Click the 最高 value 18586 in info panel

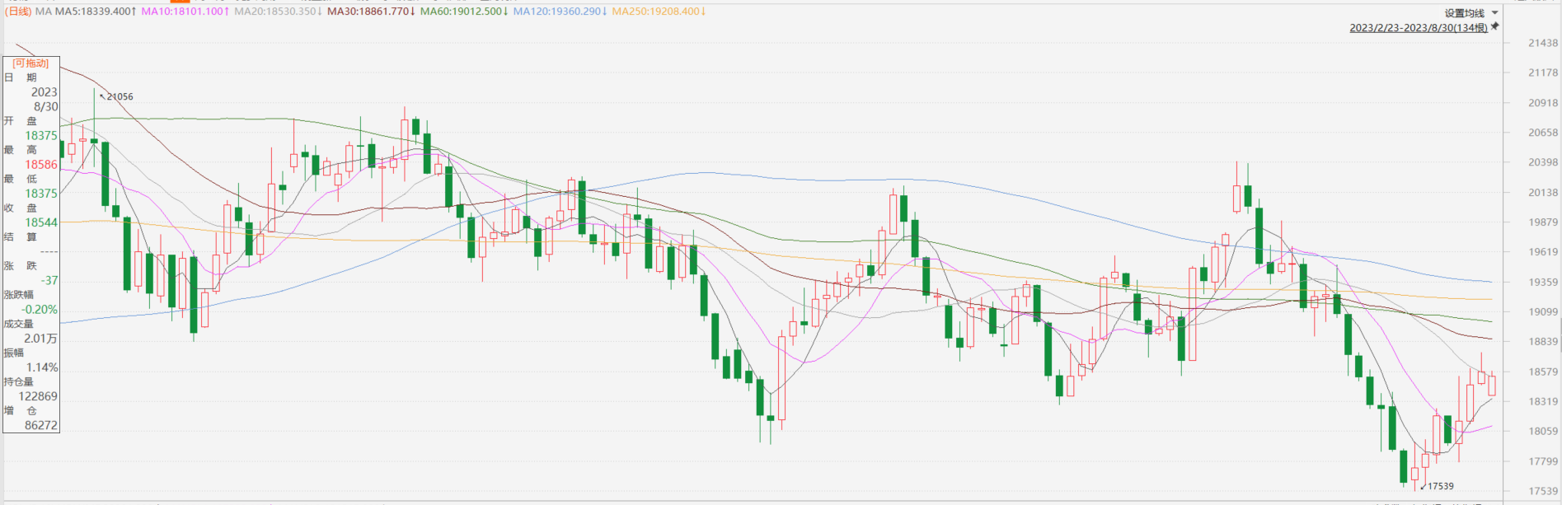coord(41,165)
